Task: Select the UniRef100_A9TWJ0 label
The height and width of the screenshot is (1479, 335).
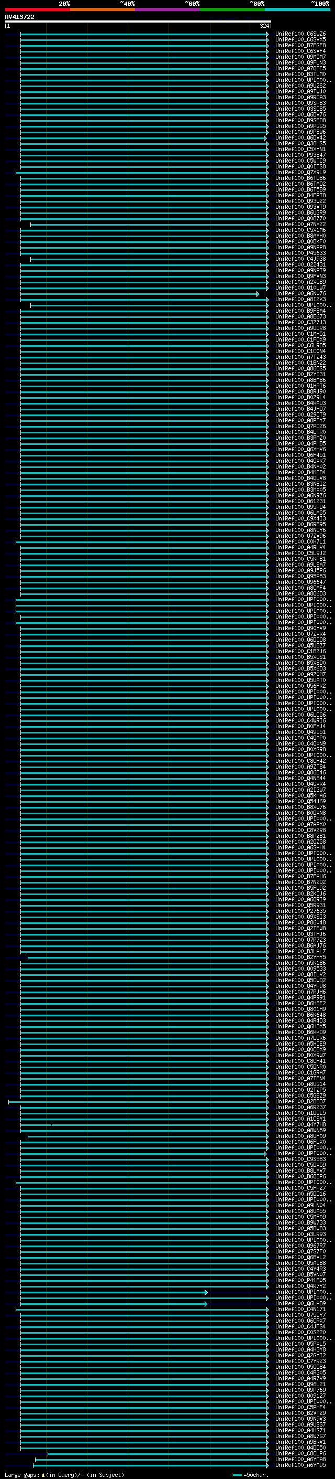Action: click(300, 91)
